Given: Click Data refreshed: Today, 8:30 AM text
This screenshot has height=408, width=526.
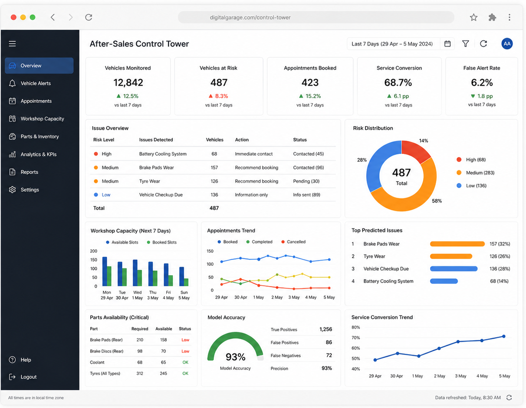Looking at the screenshot, I should (x=468, y=398).
